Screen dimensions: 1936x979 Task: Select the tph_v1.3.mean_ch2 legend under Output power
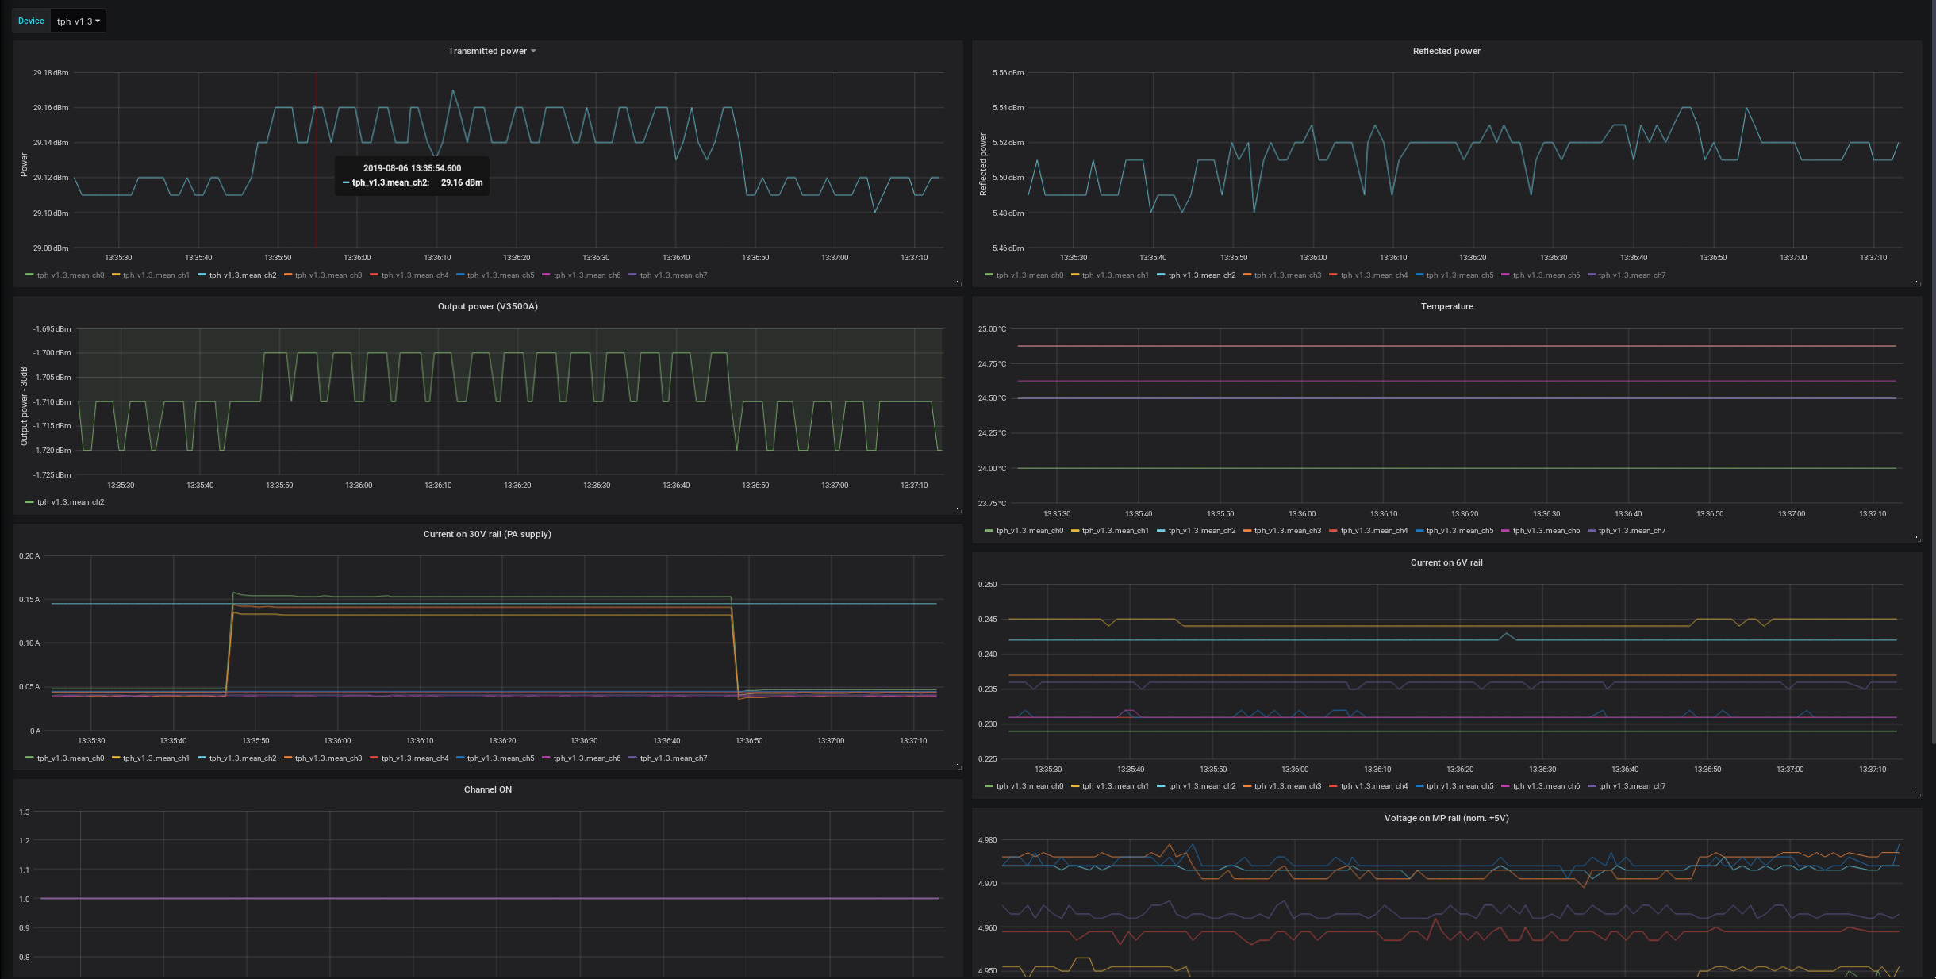pyautogui.click(x=71, y=501)
